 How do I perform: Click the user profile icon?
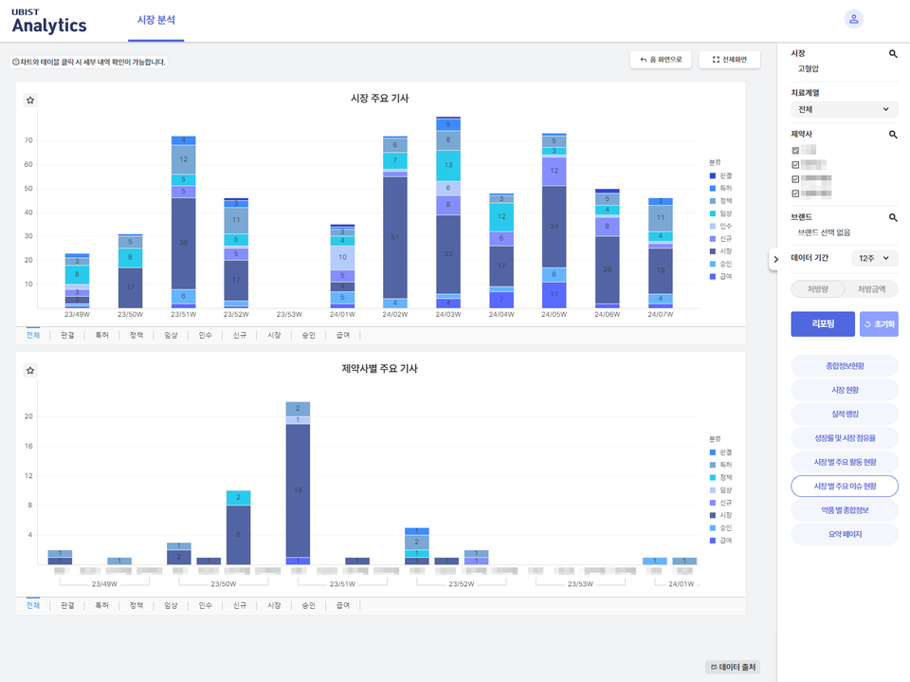click(854, 19)
